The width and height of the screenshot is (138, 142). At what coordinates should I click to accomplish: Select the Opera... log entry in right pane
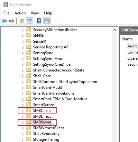pos(133,58)
